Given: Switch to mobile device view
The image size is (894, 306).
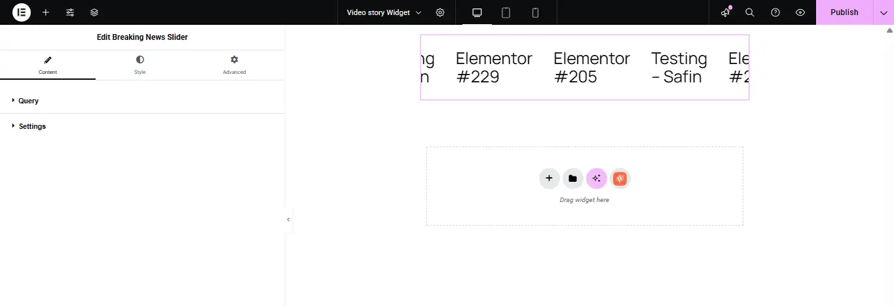Looking at the screenshot, I should click(x=535, y=12).
